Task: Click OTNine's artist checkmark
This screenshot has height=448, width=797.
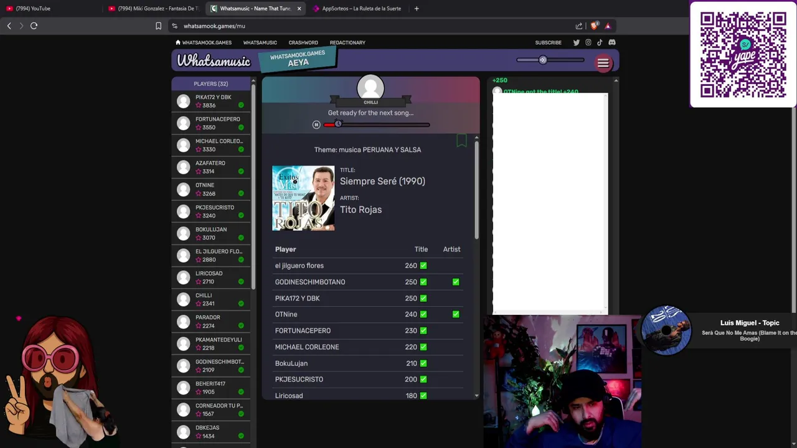Action: coord(456,314)
